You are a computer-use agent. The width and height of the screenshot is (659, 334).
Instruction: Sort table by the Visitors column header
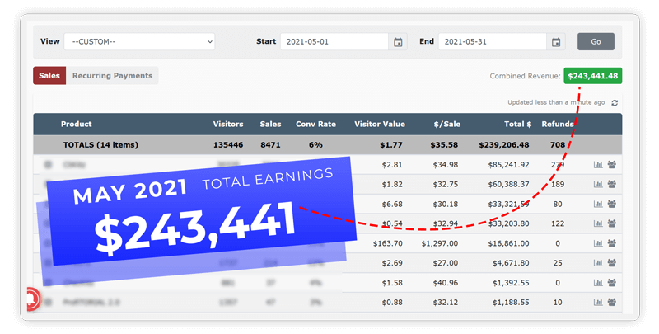[x=228, y=125]
